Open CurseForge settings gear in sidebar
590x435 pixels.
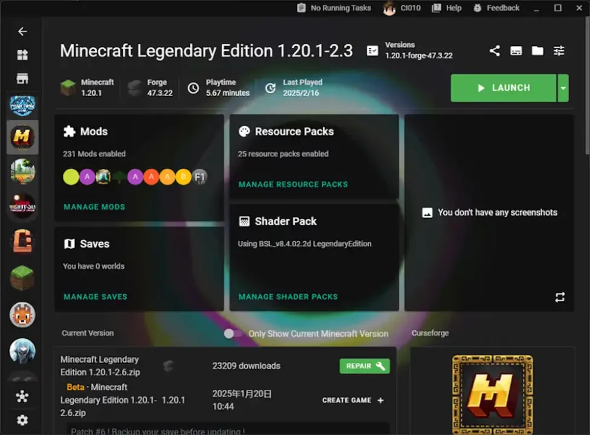22,420
